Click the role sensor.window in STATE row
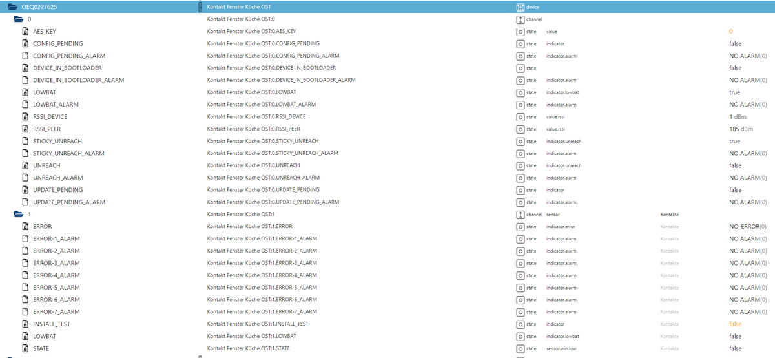Screen dimensions: 775x358 pyautogui.click(x=561, y=349)
